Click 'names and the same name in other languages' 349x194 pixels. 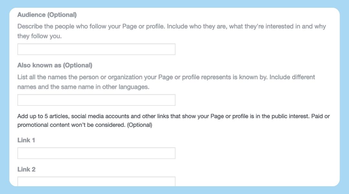tap(83, 87)
